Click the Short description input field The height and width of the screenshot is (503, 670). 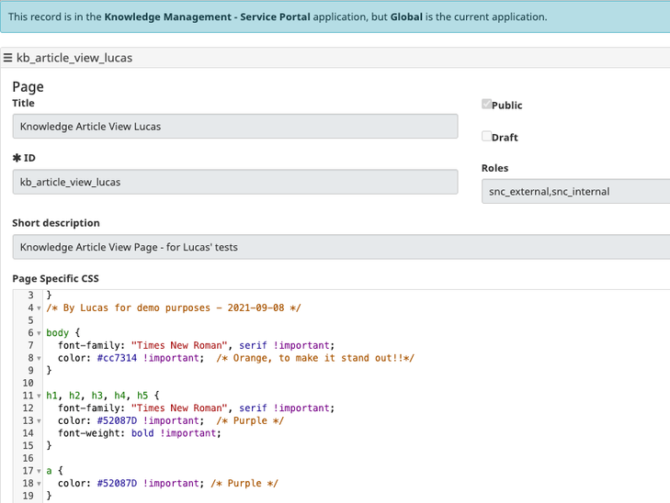[341, 247]
